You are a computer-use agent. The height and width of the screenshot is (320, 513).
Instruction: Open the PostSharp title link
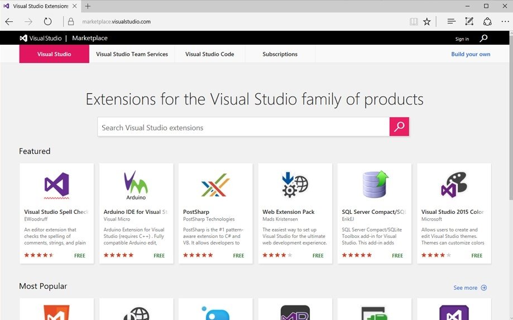[196, 212]
